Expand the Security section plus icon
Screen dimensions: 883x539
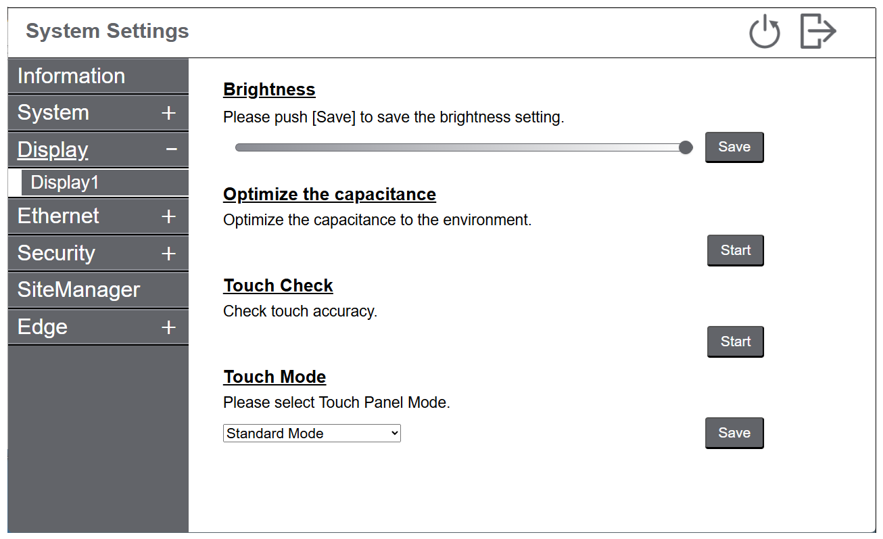pyautogui.click(x=169, y=254)
